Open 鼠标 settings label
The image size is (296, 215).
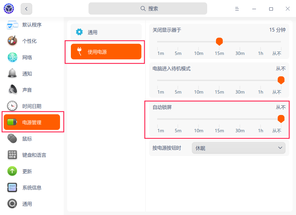click(x=27, y=139)
